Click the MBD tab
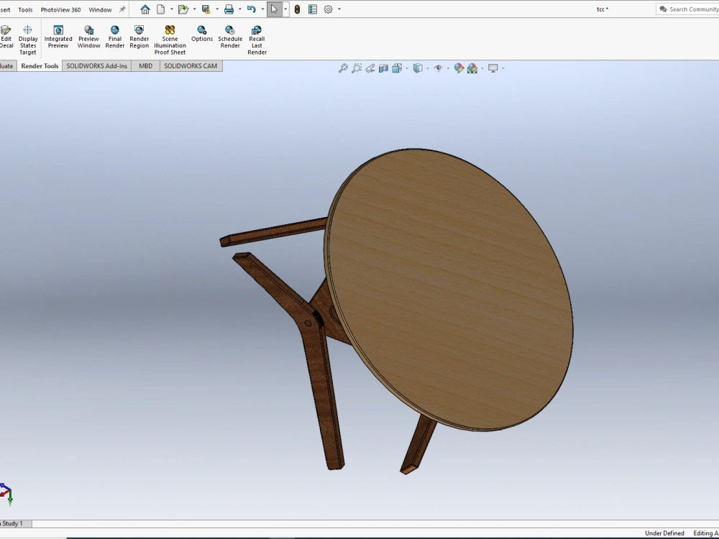The height and width of the screenshot is (539, 719). pos(145,65)
